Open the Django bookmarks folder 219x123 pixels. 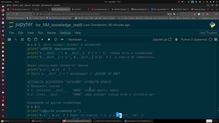click(x=149, y=18)
